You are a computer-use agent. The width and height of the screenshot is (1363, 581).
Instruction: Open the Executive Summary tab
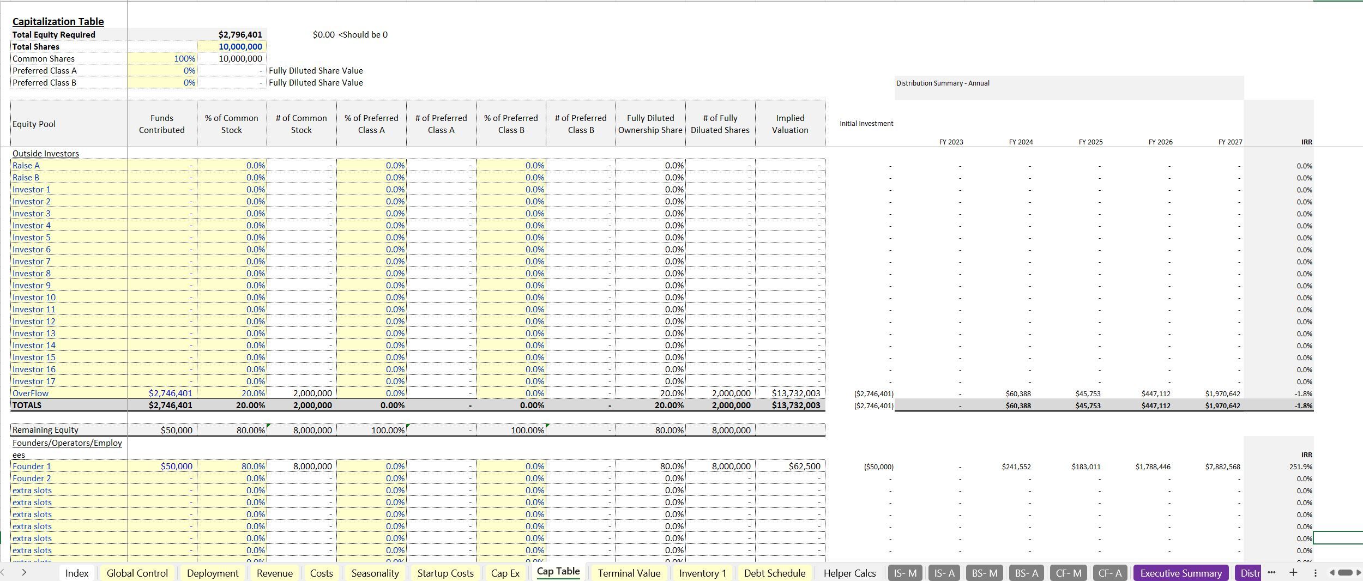click(1181, 573)
